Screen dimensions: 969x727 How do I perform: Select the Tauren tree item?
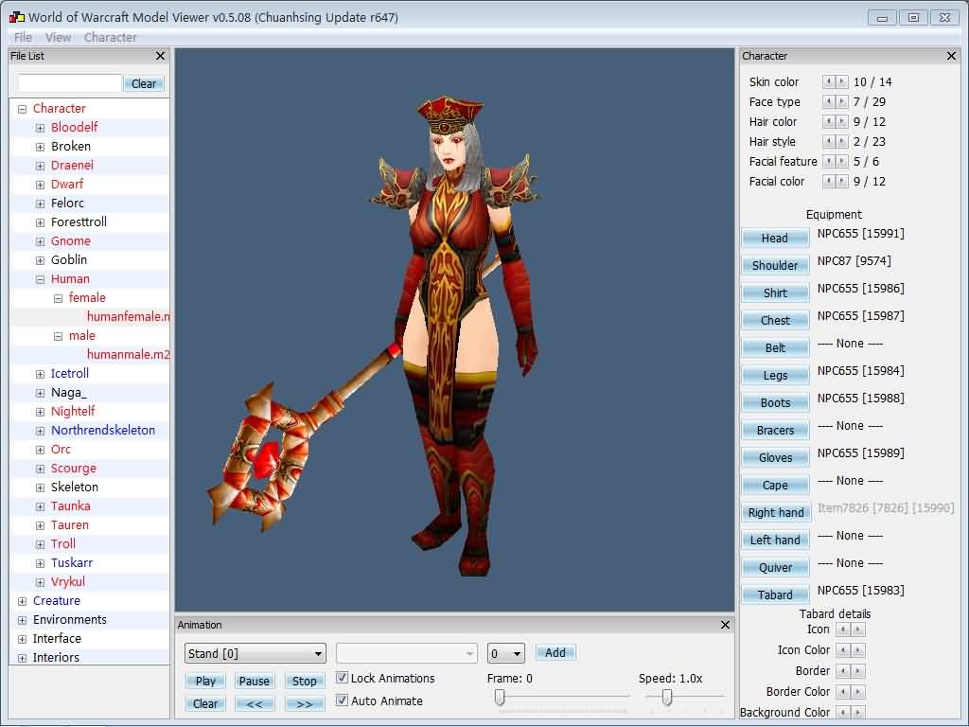point(70,525)
